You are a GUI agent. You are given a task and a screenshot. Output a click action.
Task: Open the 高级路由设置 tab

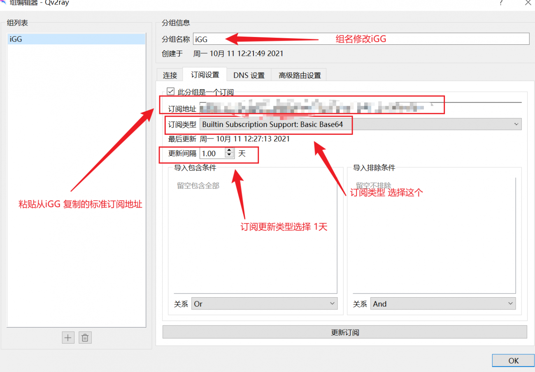[299, 75]
